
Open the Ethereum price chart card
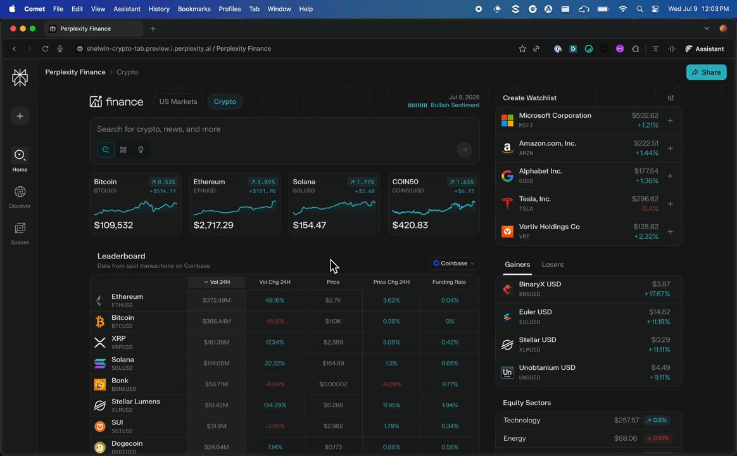[x=234, y=203]
